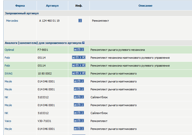Select 014 046 0001 in Meyle row below SWAG
The height and width of the screenshot is (135, 192).
tap(46, 81)
